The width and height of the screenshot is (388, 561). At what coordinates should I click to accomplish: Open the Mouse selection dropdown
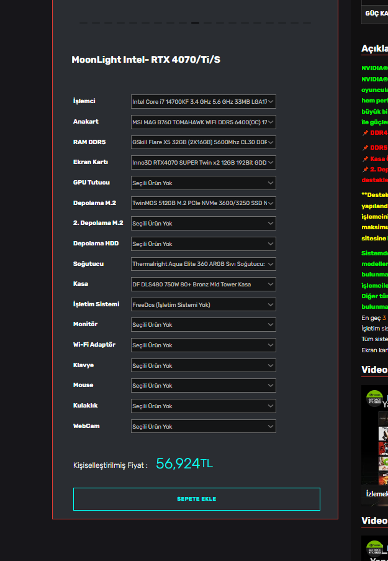[x=204, y=385]
